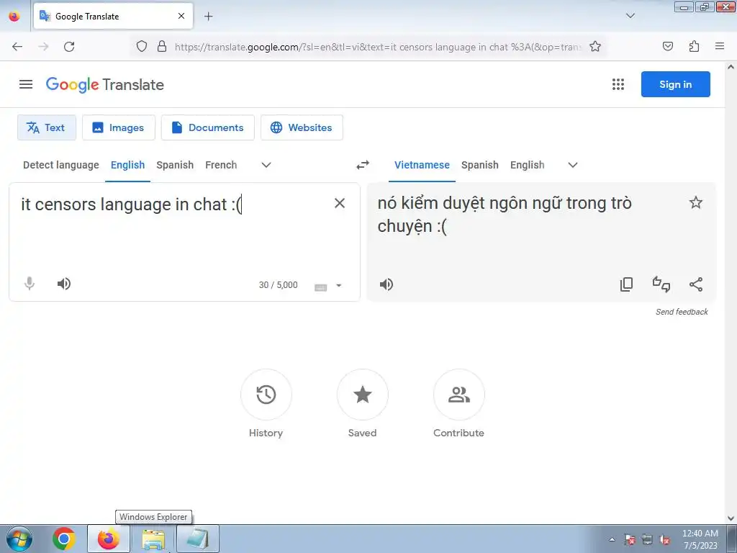Go back in Firefox
The height and width of the screenshot is (553, 737).
tap(17, 47)
